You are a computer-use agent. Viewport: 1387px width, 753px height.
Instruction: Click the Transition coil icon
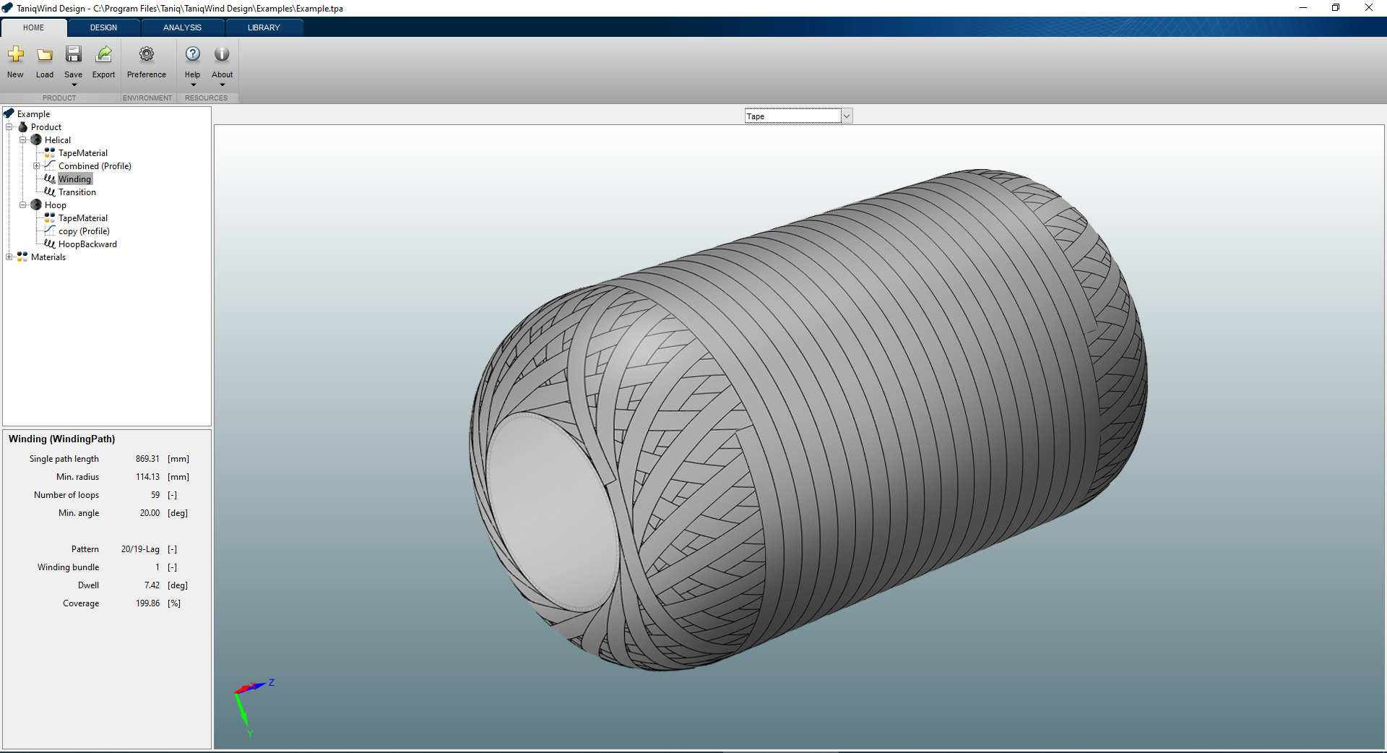point(50,192)
